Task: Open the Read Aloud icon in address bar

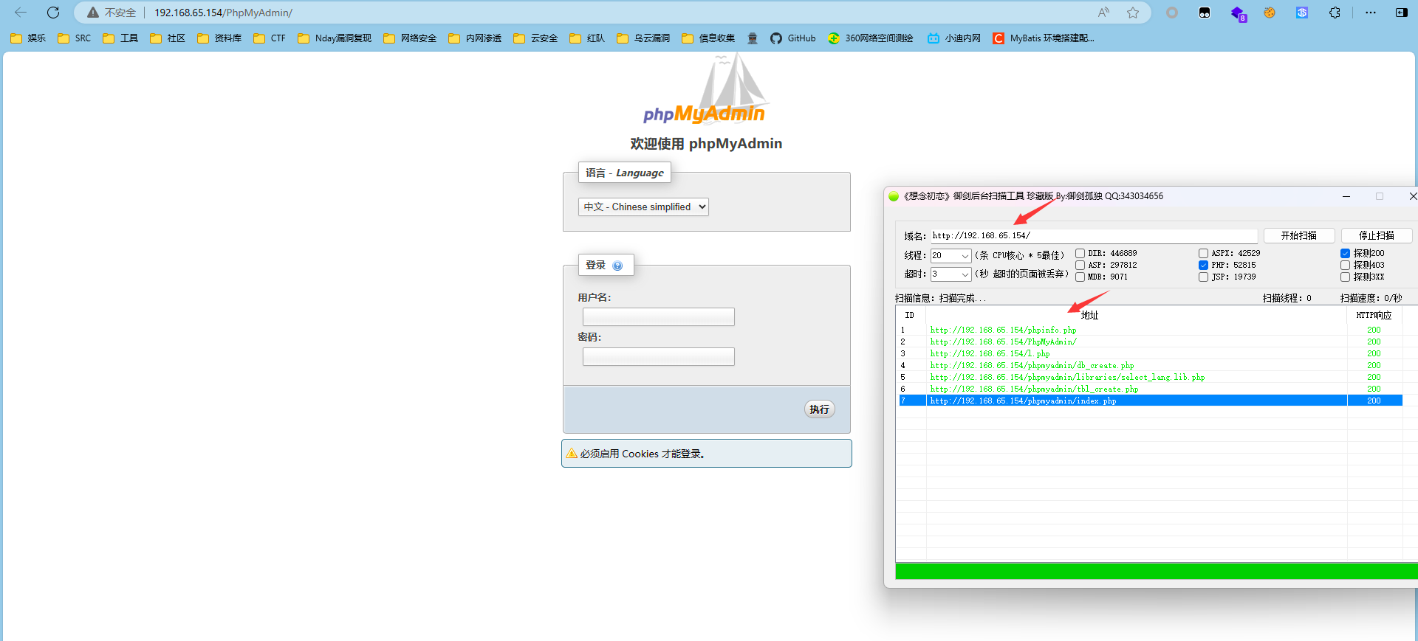Action: 1103,13
